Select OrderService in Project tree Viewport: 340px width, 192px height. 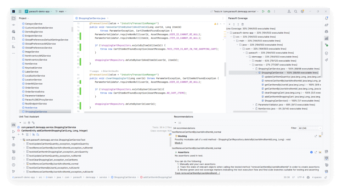point(32,87)
